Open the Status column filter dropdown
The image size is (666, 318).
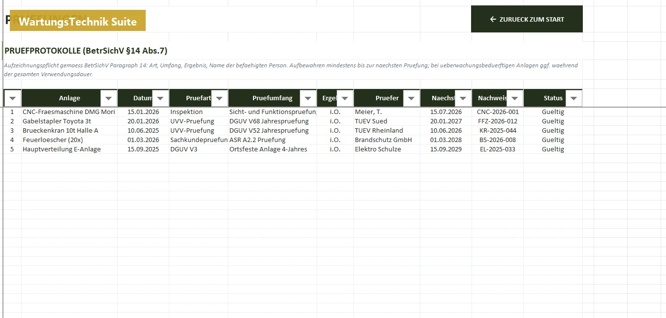(573, 98)
